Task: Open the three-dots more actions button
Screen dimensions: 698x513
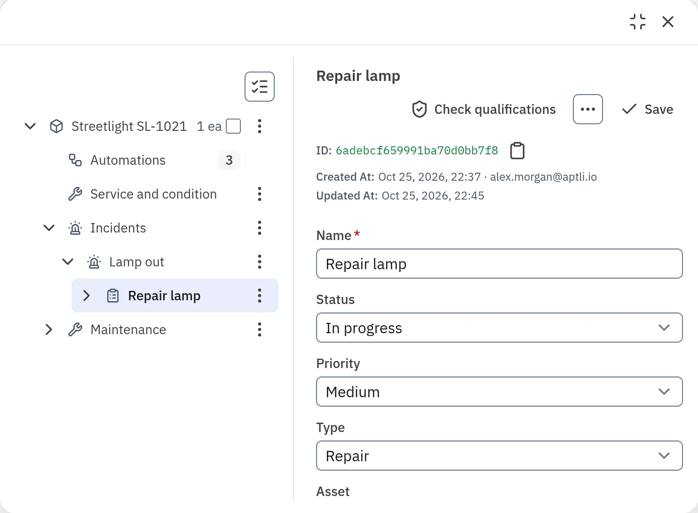Action: pyautogui.click(x=588, y=109)
